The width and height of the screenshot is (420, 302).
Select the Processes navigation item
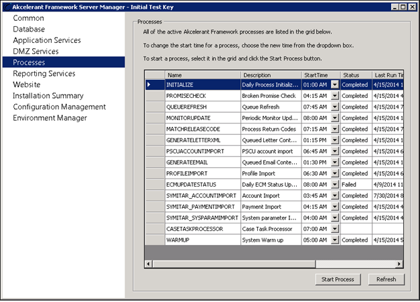(x=63, y=62)
